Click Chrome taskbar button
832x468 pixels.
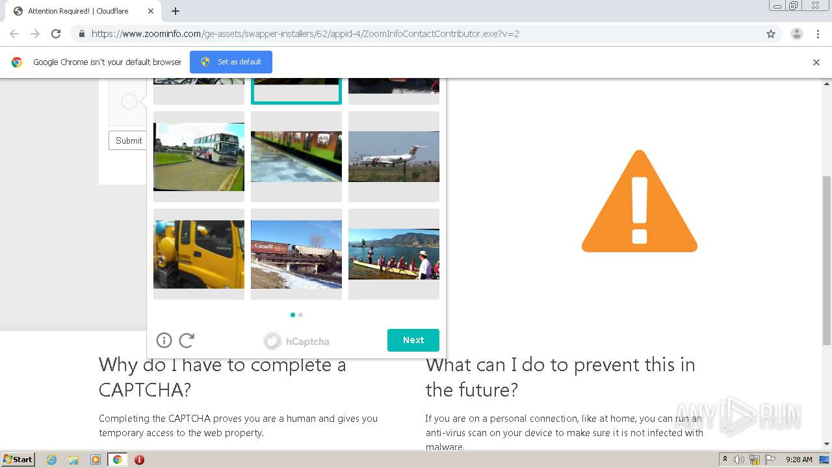pos(117,460)
